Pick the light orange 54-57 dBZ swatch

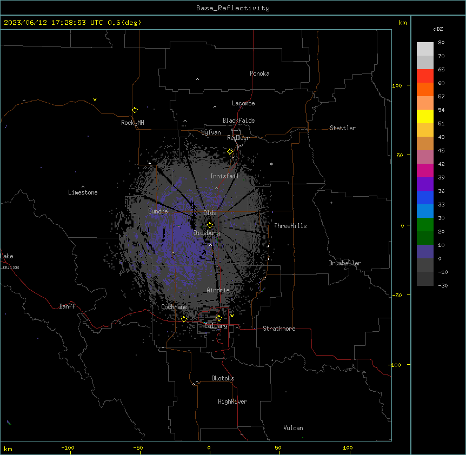coord(425,103)
